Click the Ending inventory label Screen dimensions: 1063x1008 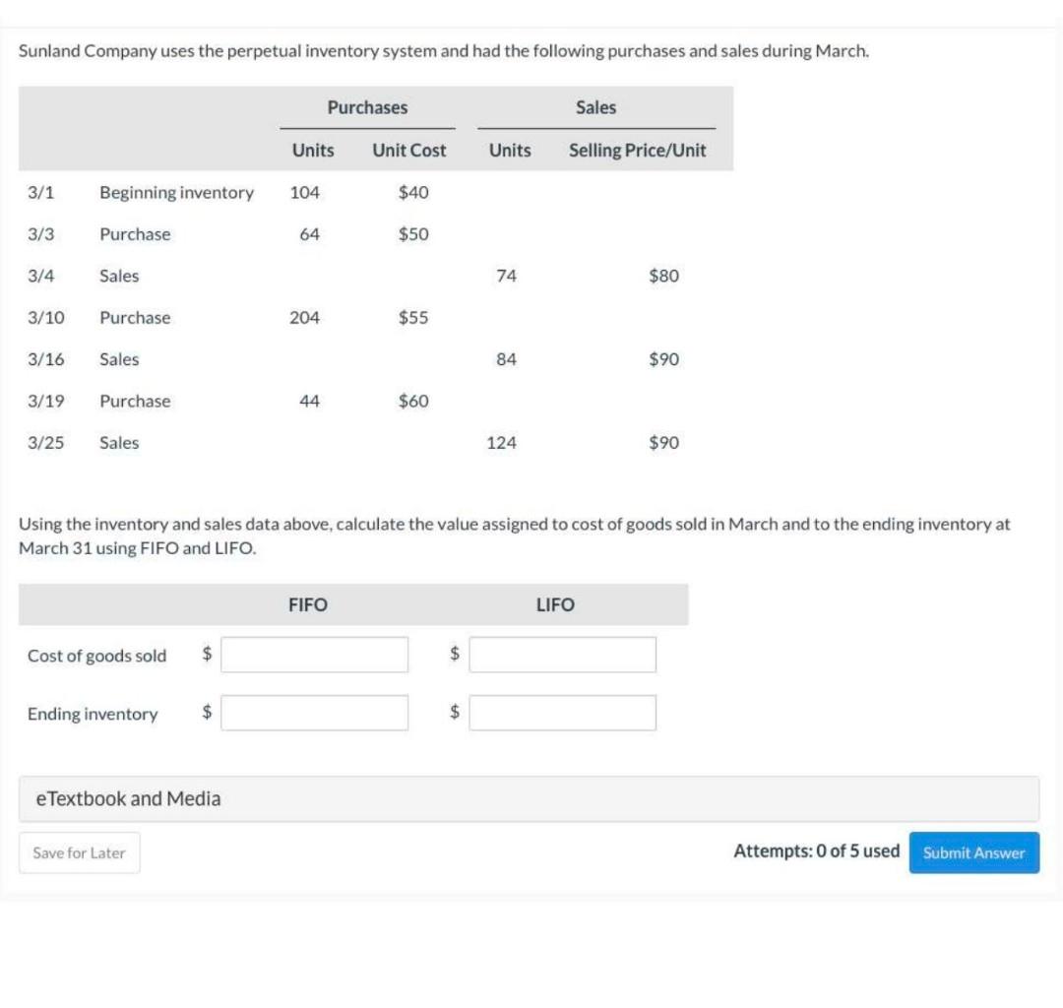93,714
